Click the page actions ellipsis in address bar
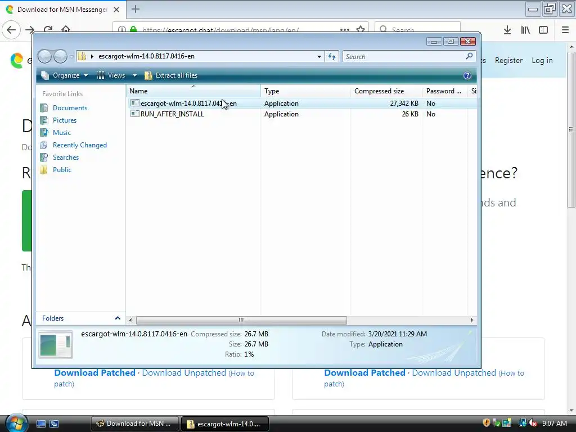576x432 pixels. click(x=345, y=29)
